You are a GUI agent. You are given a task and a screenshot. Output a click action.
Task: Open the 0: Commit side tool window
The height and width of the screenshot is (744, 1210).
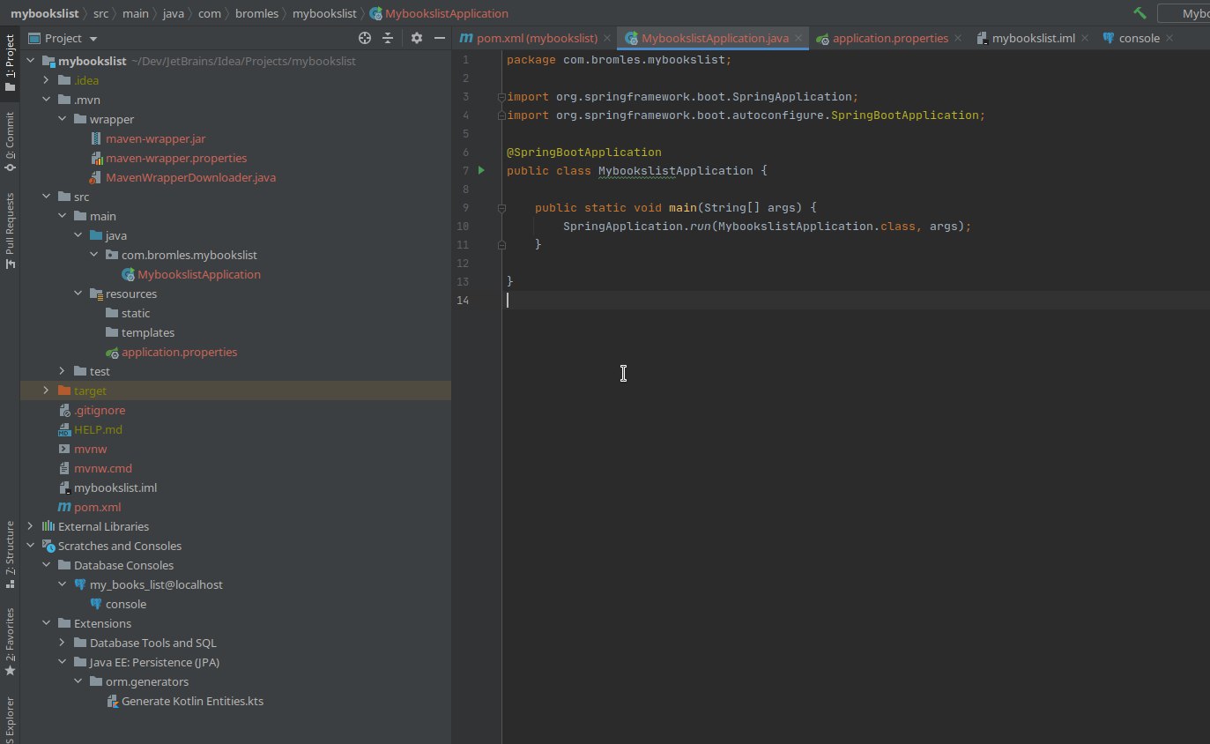pyautogui.click(x=10, y=141)
